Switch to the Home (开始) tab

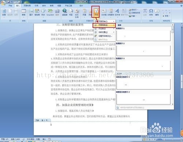[10, 5]
